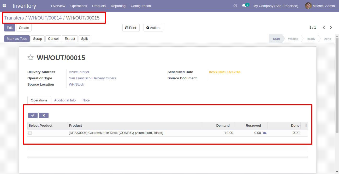The image size is (339, 174).
Task: Go to previous record arrow
Action: [324, 28]
